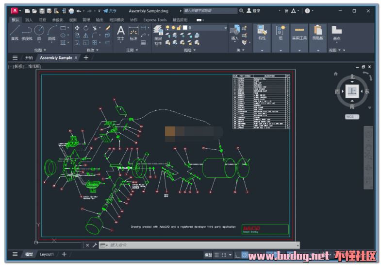Switch to the Layout1 tab
This screenshot has height=266, width=381.
click(47, 254)
